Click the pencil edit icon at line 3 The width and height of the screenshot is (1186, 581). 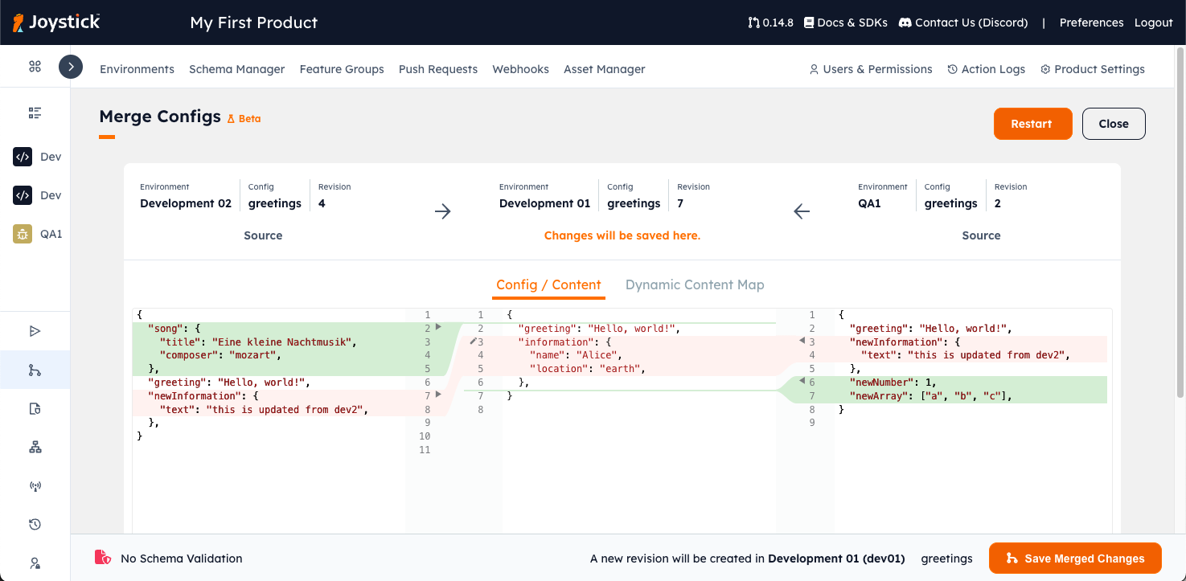point(473,342)
